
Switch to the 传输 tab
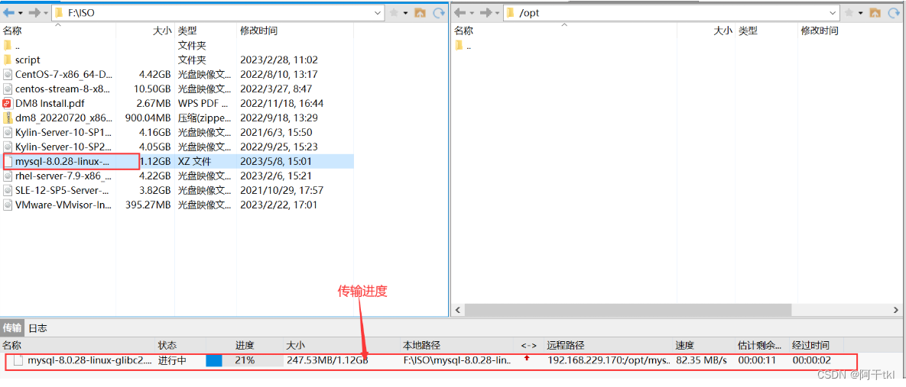tap(12, 328)
